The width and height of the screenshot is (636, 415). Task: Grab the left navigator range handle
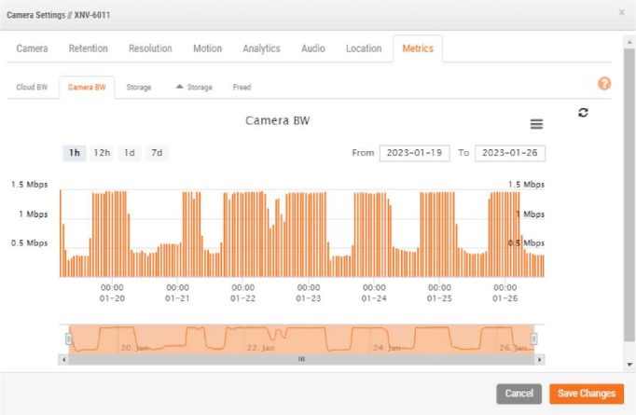pyautogui.click(x=68, y=338)
